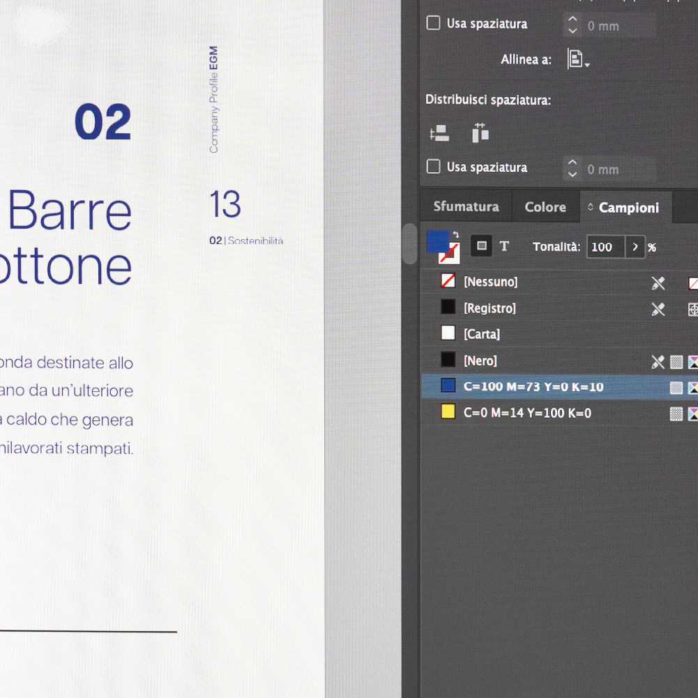
Task: Select formatting affects text T icon
Action: (x=504, y=246)
